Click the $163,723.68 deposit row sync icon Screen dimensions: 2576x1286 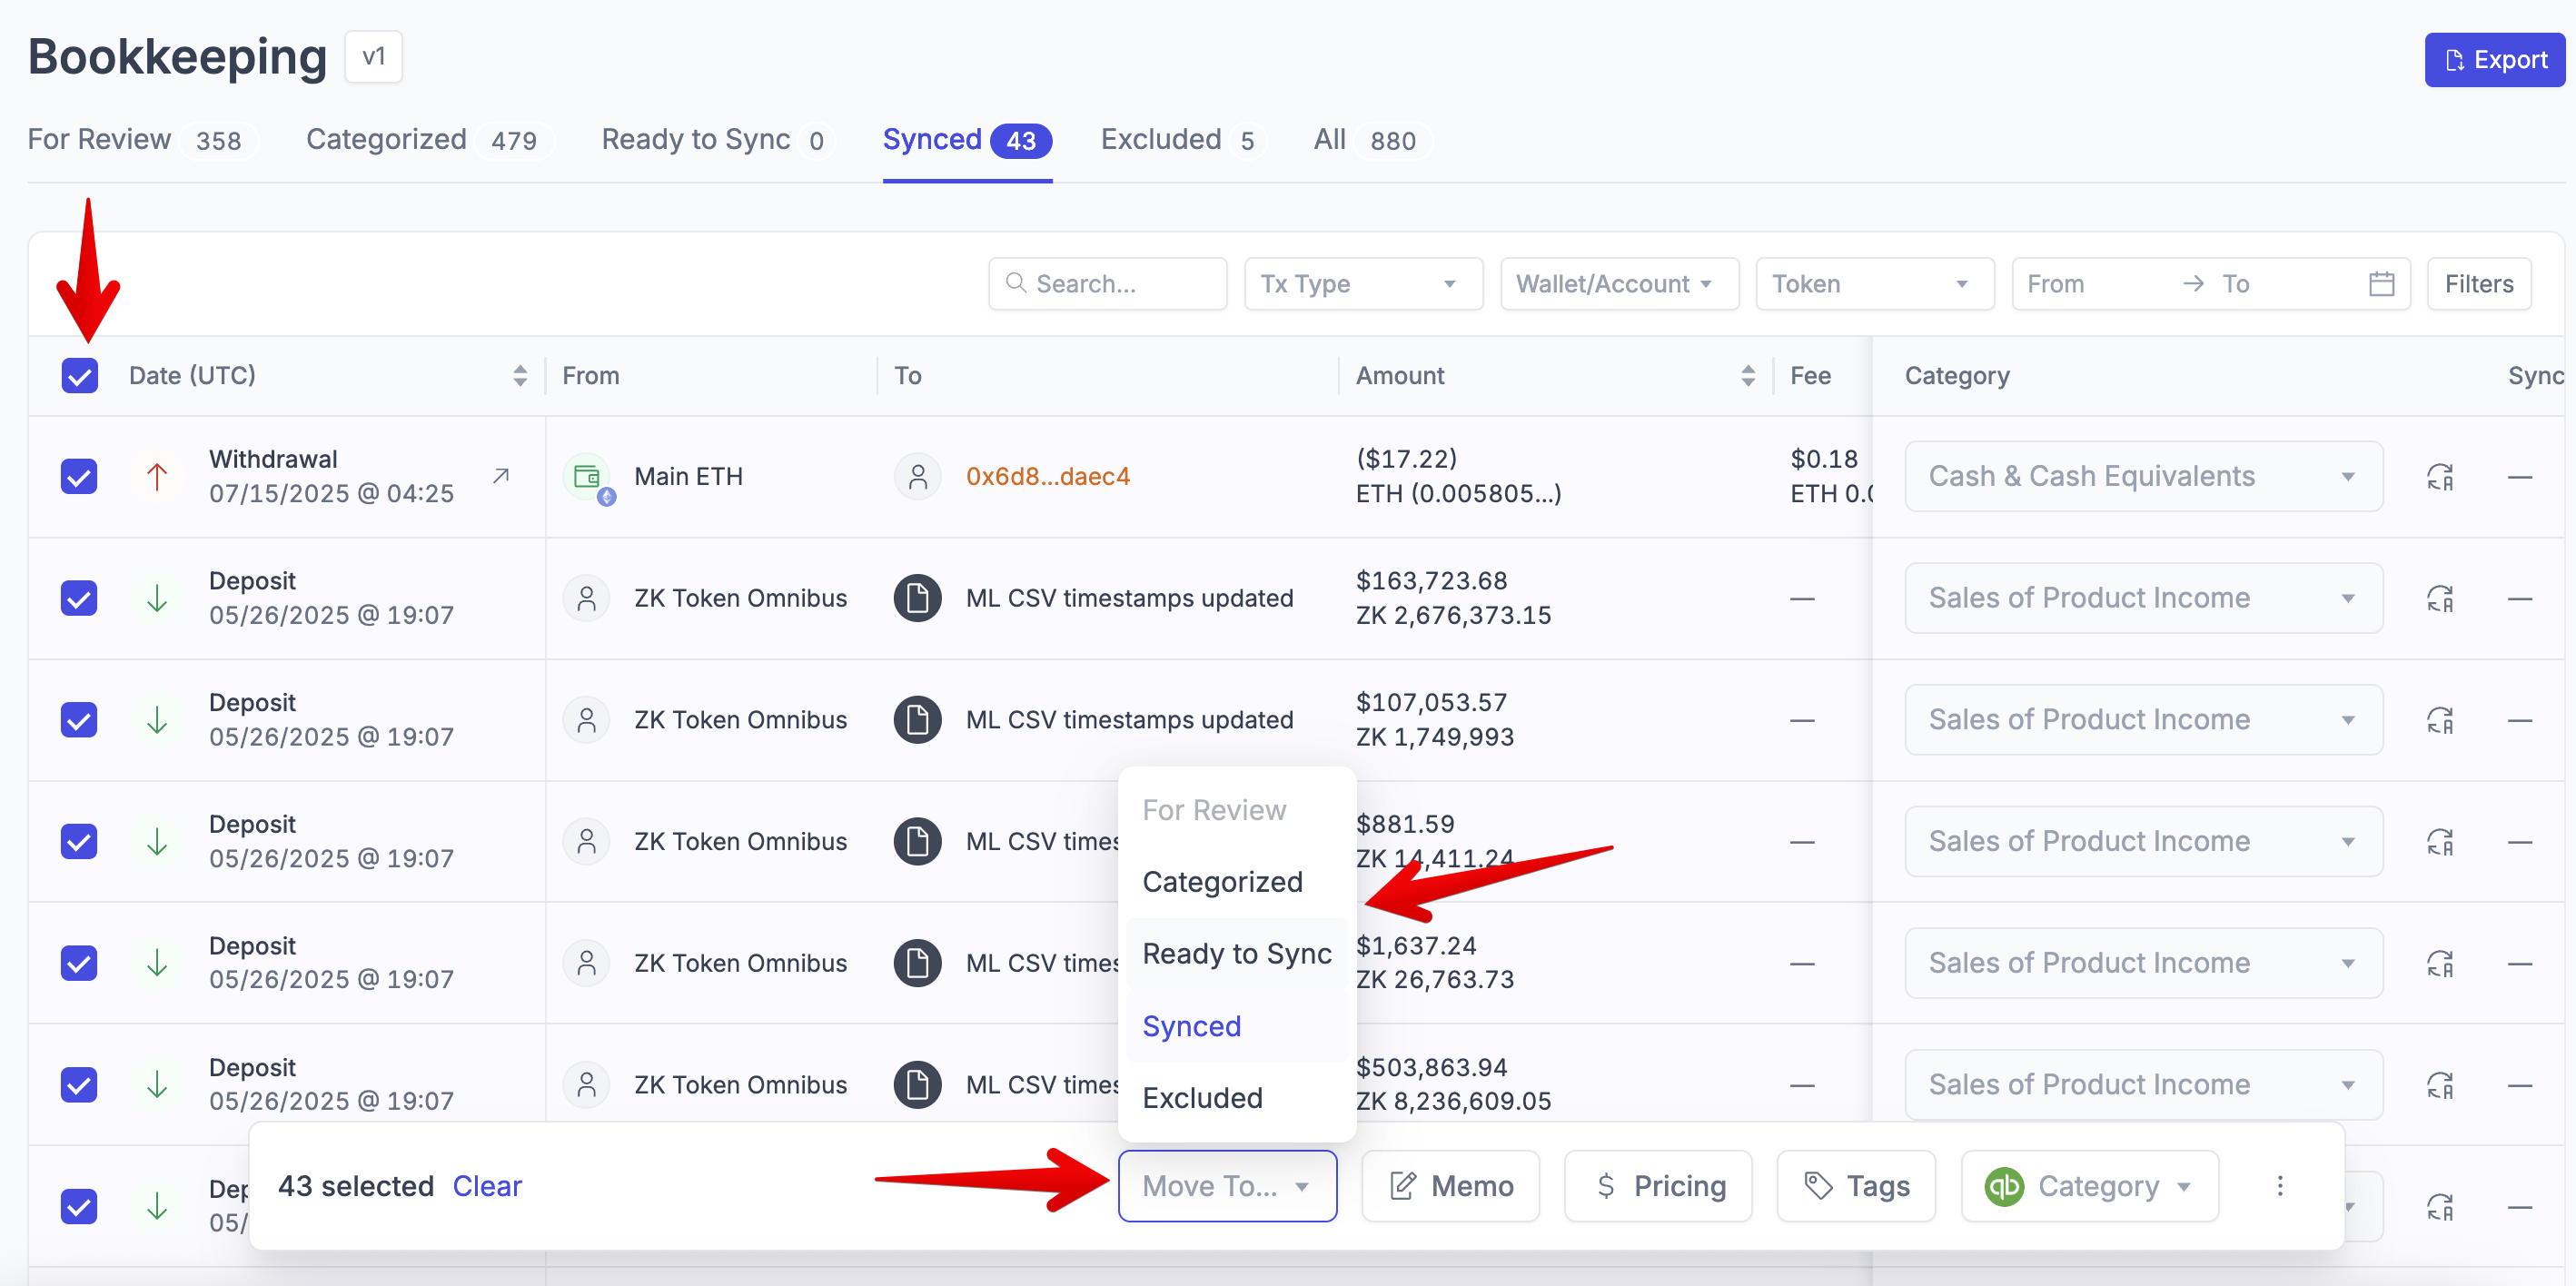(x=2439, y=599)
